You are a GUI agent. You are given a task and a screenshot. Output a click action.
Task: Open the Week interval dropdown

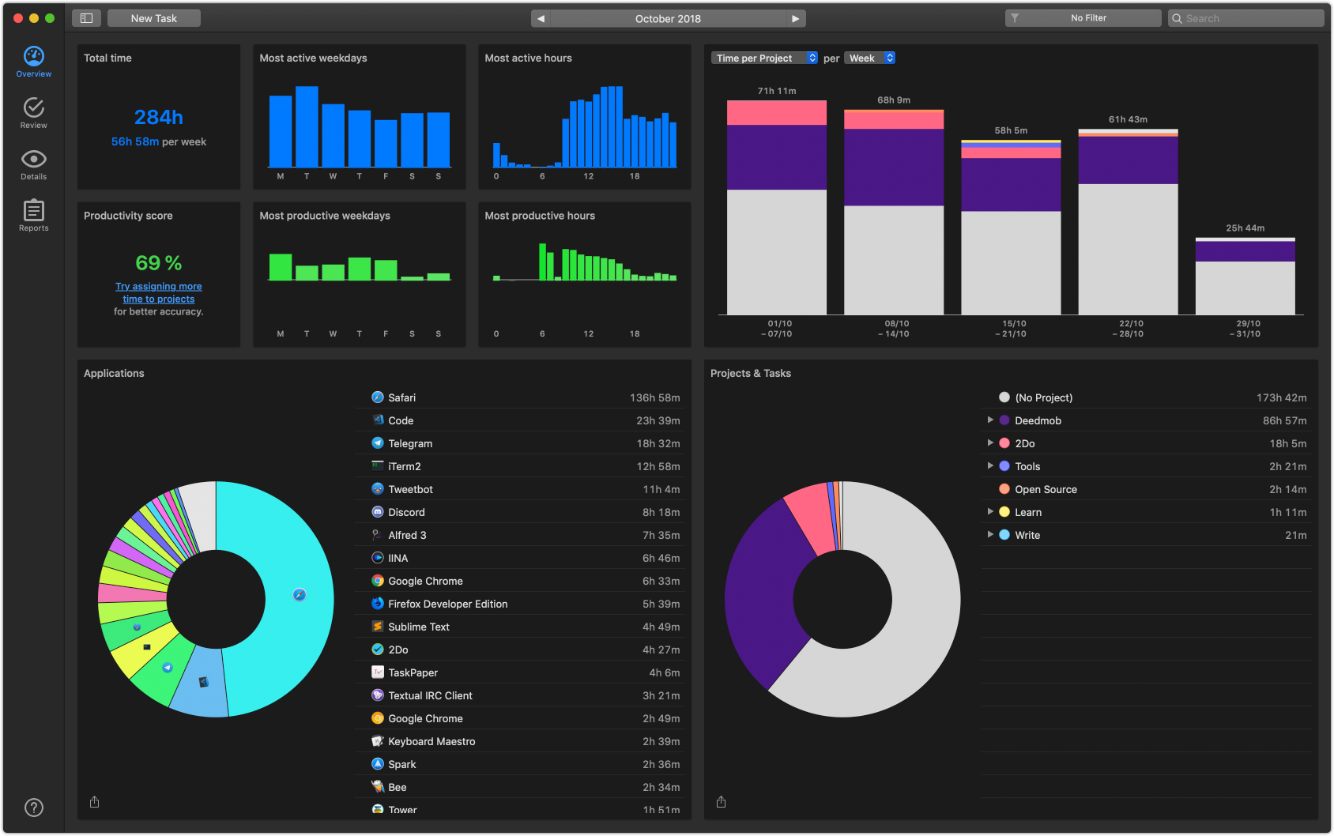(869, 58)
